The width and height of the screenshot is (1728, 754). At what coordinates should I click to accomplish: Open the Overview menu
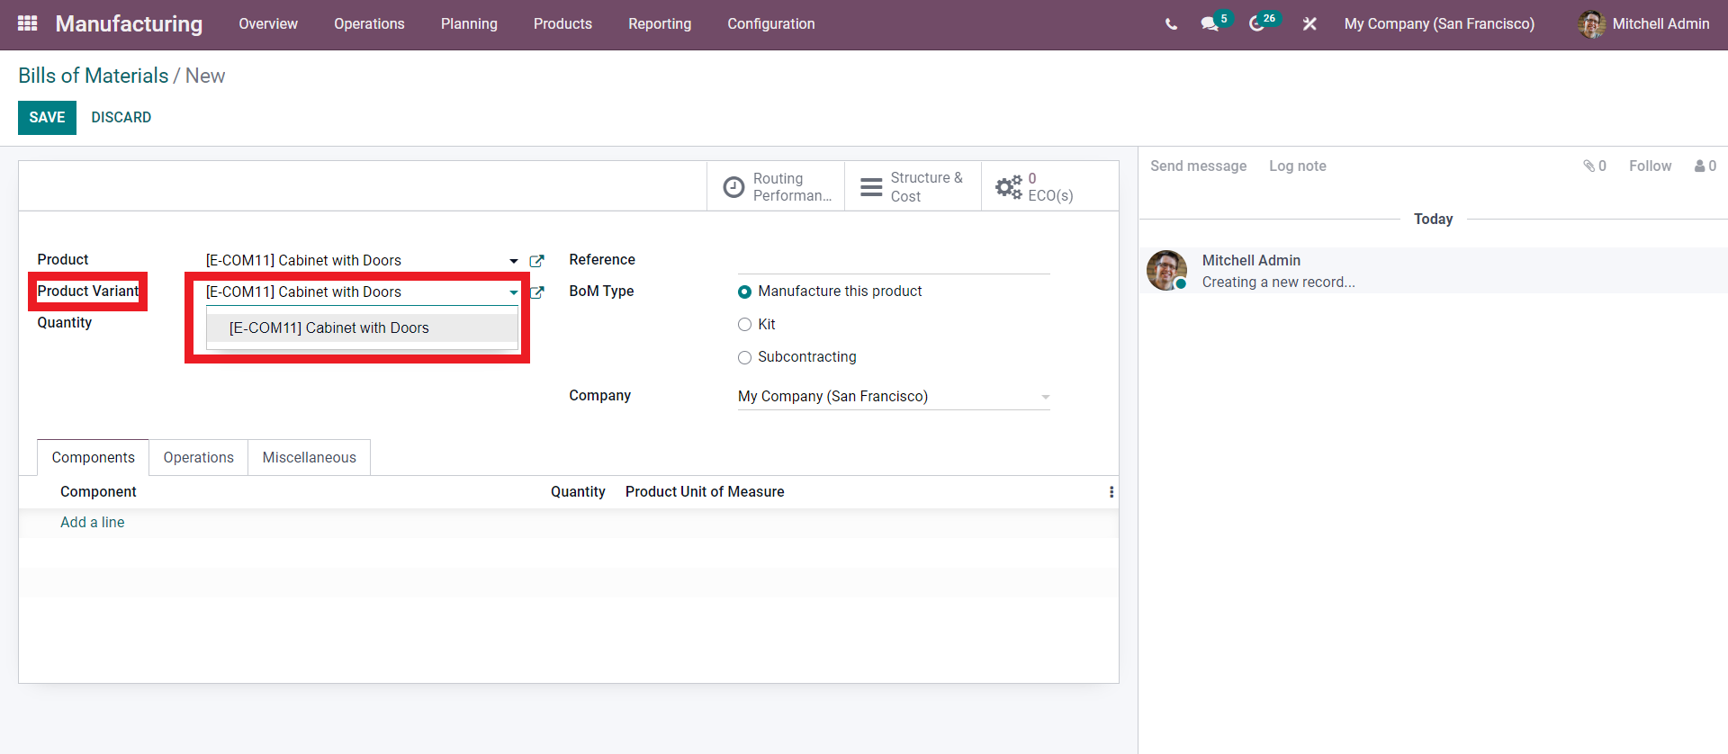[x=268, y=24]
